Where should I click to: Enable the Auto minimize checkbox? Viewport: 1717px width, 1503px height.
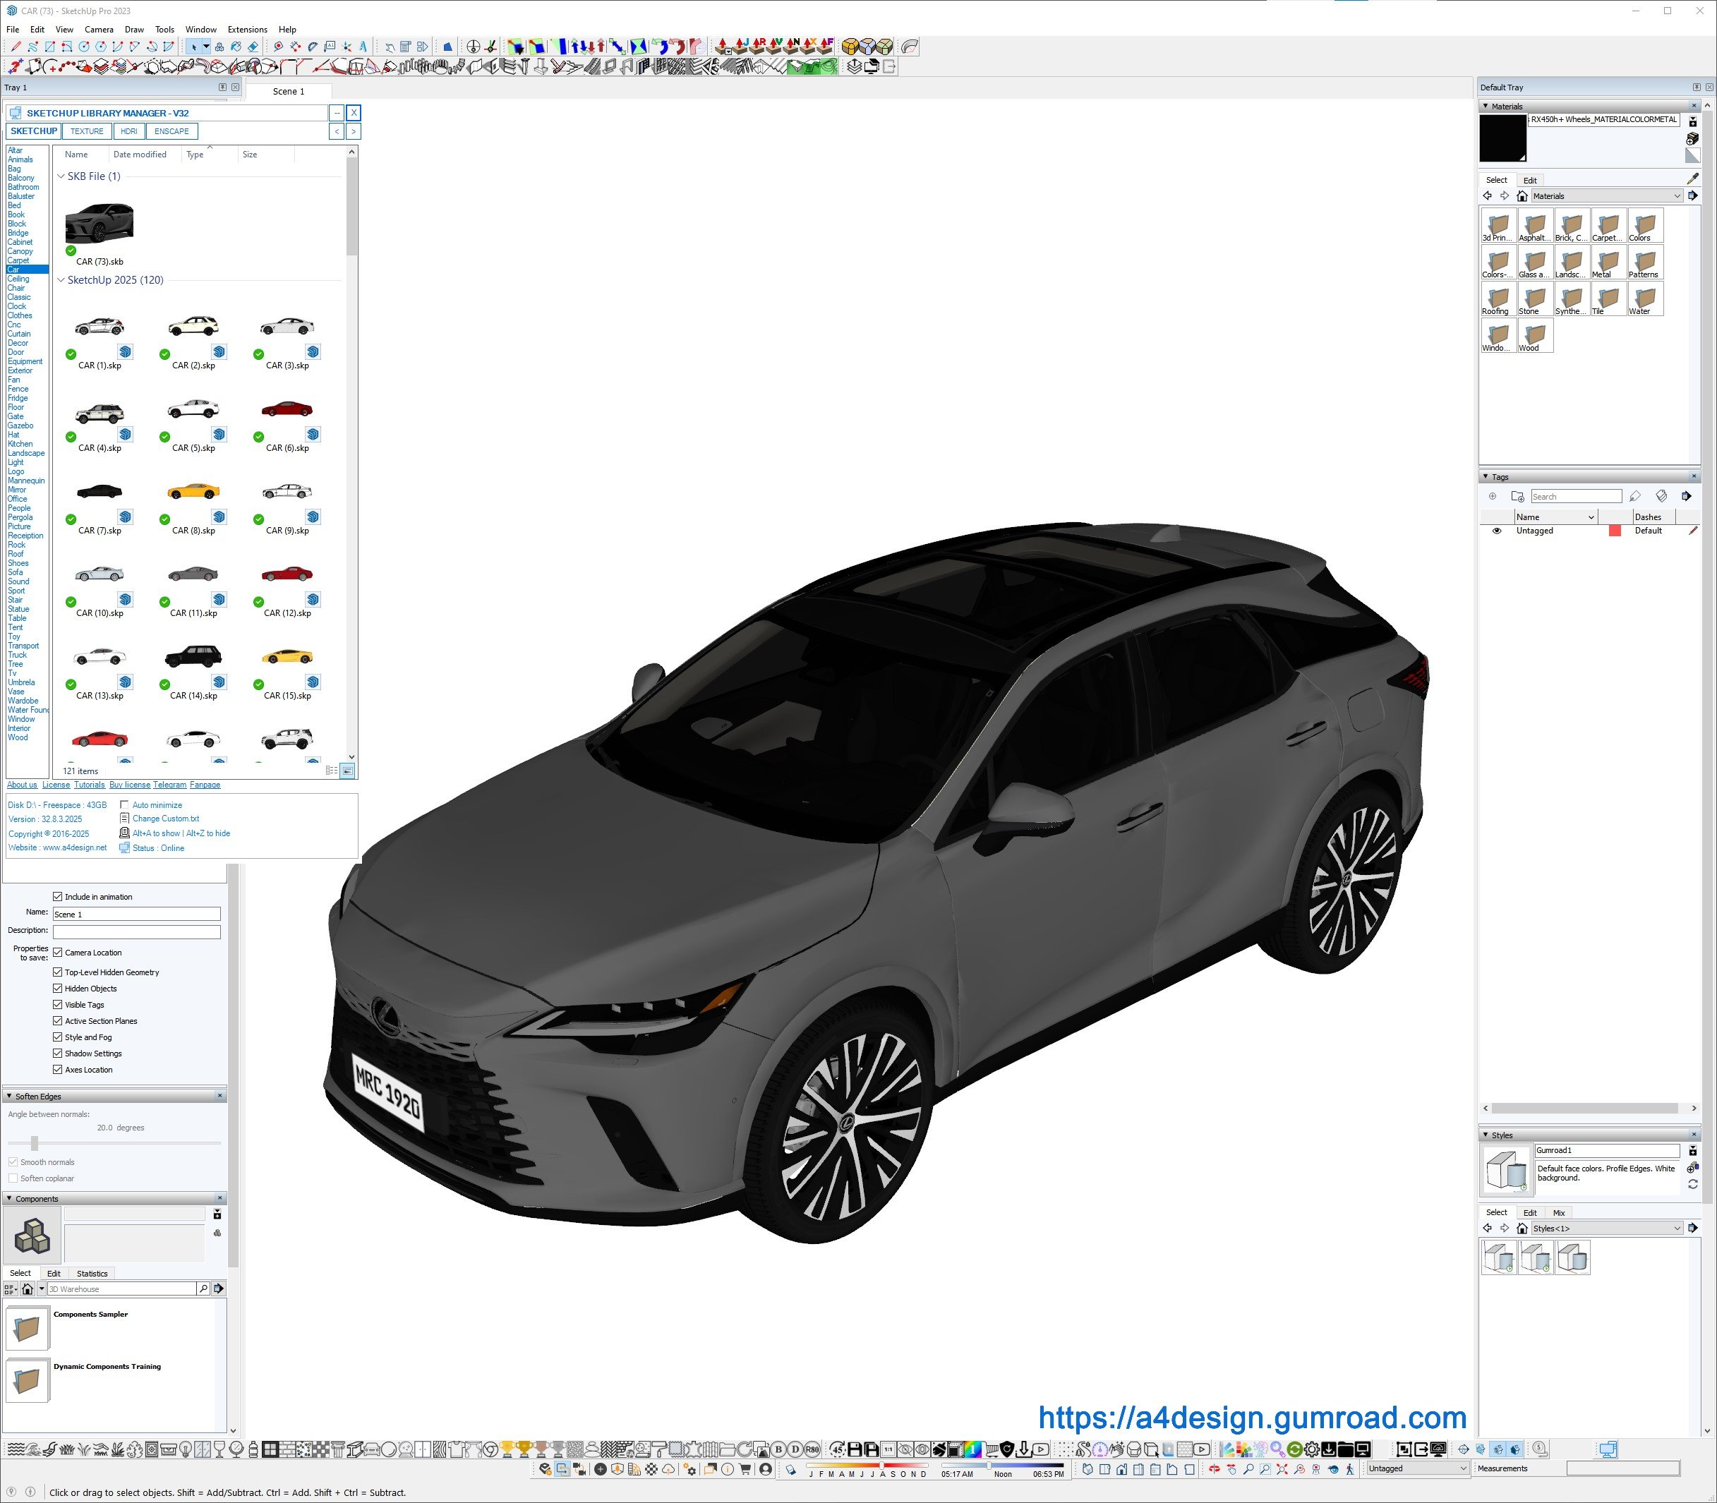[124, 804]
